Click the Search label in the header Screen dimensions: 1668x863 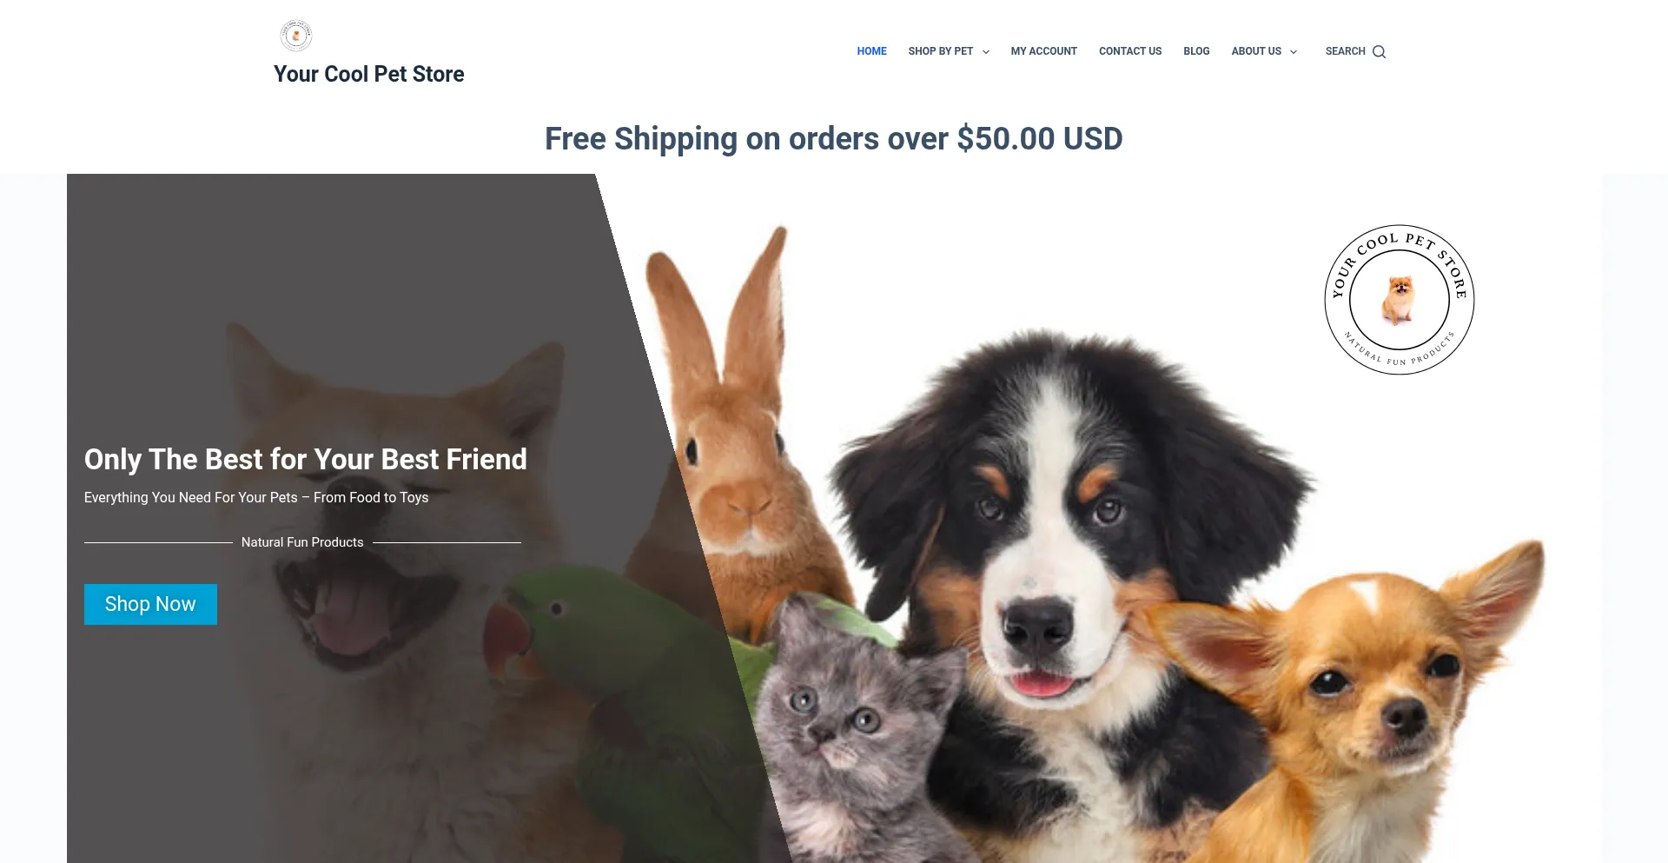coord(1345,51)
